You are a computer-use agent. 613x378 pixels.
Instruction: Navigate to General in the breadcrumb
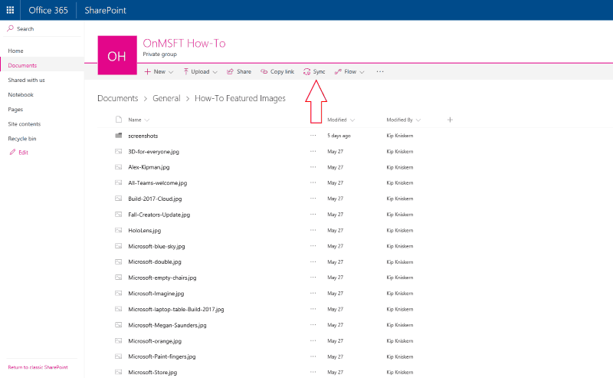pos(166,98)
